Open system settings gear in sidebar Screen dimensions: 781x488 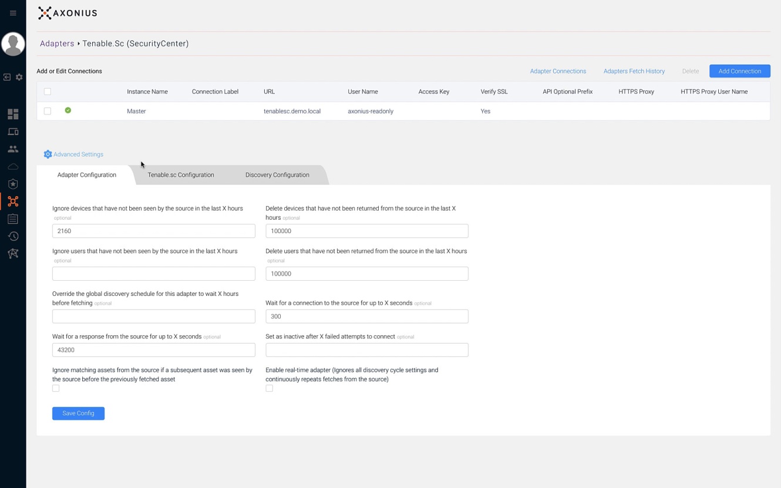click(x=19, y=77)
